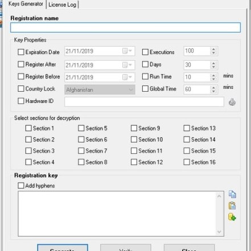Click the Generate button
The height and width of the screenshot is (251, 251).
(63, 248)
